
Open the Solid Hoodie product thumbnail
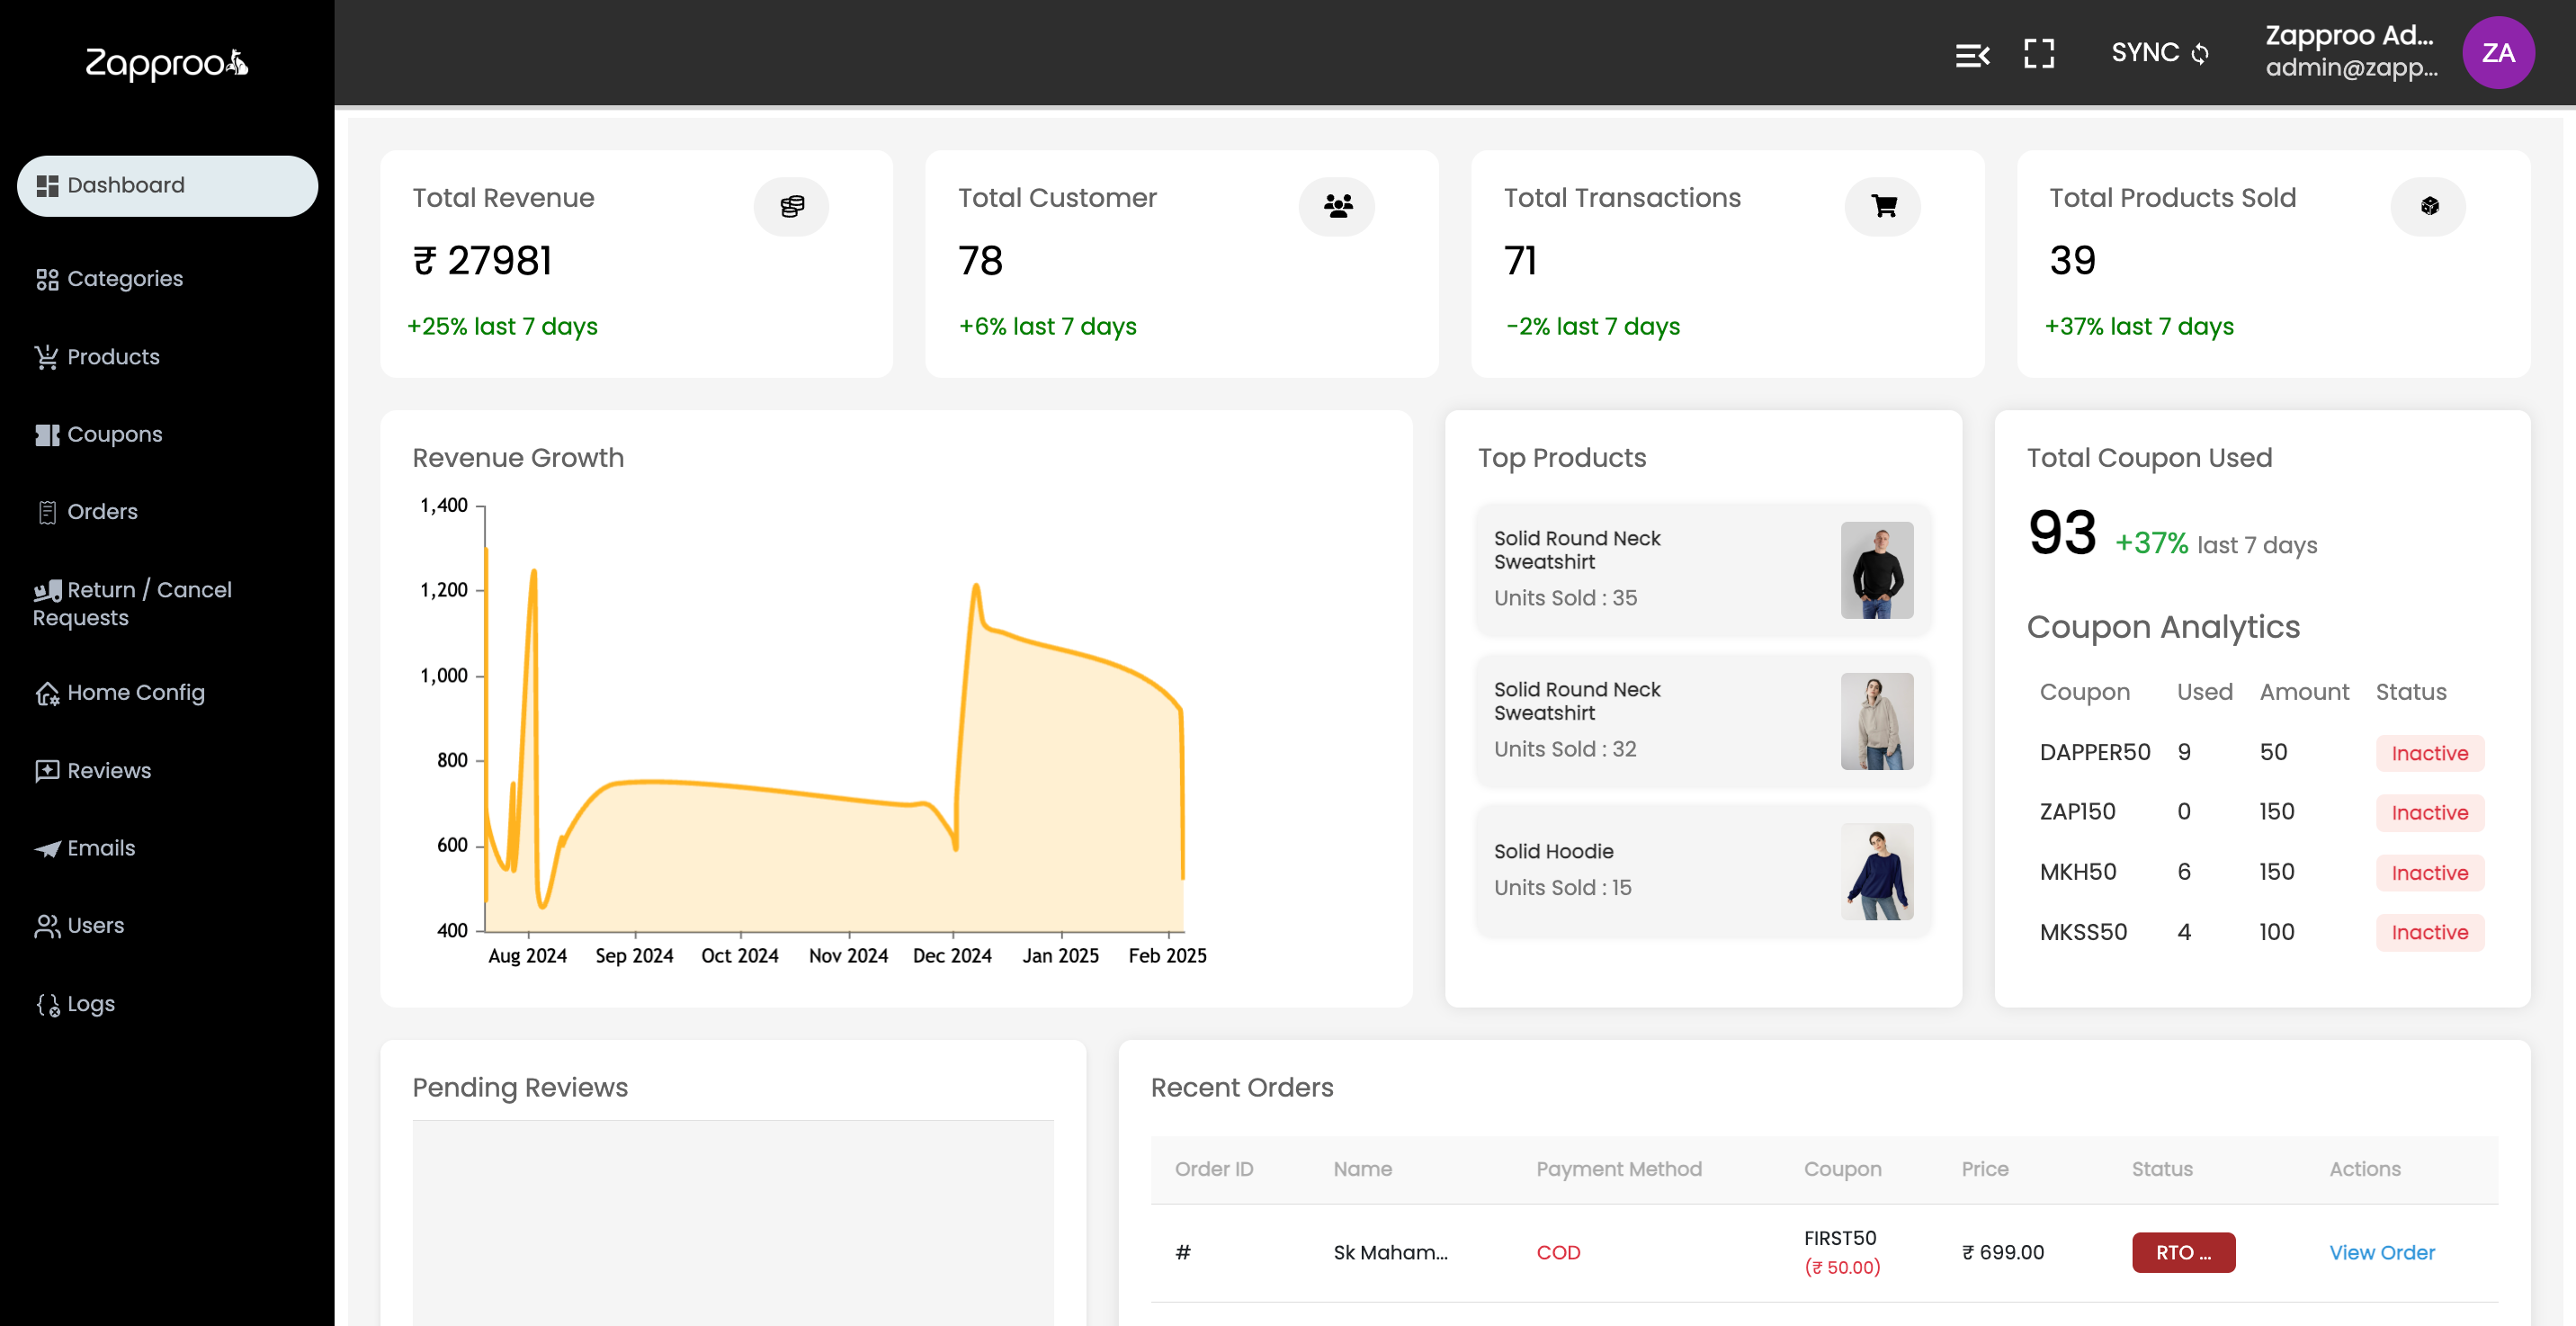pyautogui.click(x=1876, y=871)
